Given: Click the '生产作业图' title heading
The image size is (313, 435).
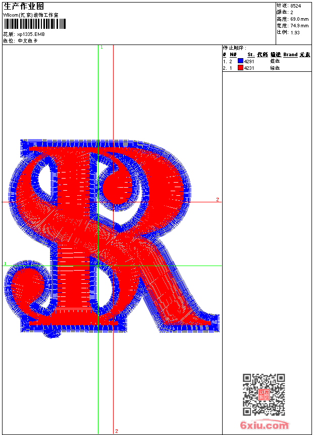Looking at the screenshot, I should (x=24, y=6).
